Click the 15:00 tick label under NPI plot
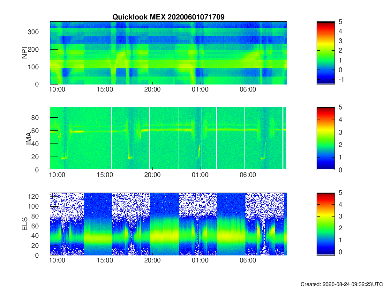 [x=105, y=89]
